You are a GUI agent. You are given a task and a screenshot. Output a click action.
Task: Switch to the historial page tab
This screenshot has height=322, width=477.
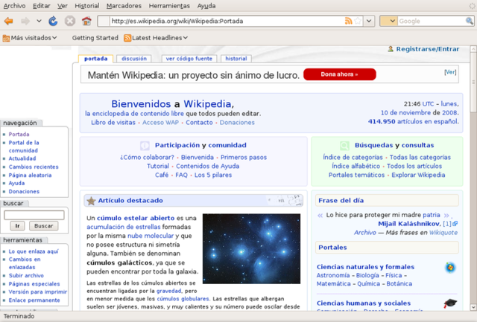click(x=236, y=59)
